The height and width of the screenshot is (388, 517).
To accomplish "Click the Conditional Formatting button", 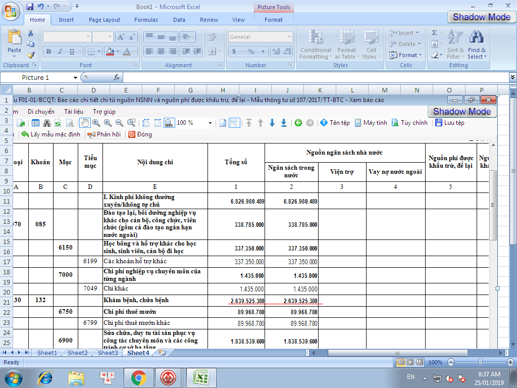I will point(316,44).
